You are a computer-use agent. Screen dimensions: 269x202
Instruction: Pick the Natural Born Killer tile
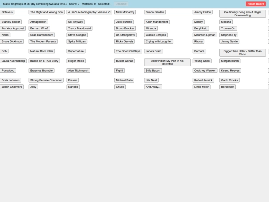42,51
